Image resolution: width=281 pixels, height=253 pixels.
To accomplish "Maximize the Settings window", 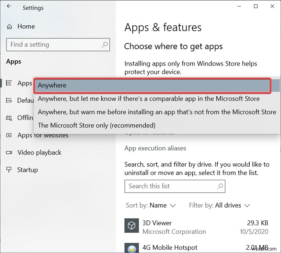I will click(x=256, y=6).
